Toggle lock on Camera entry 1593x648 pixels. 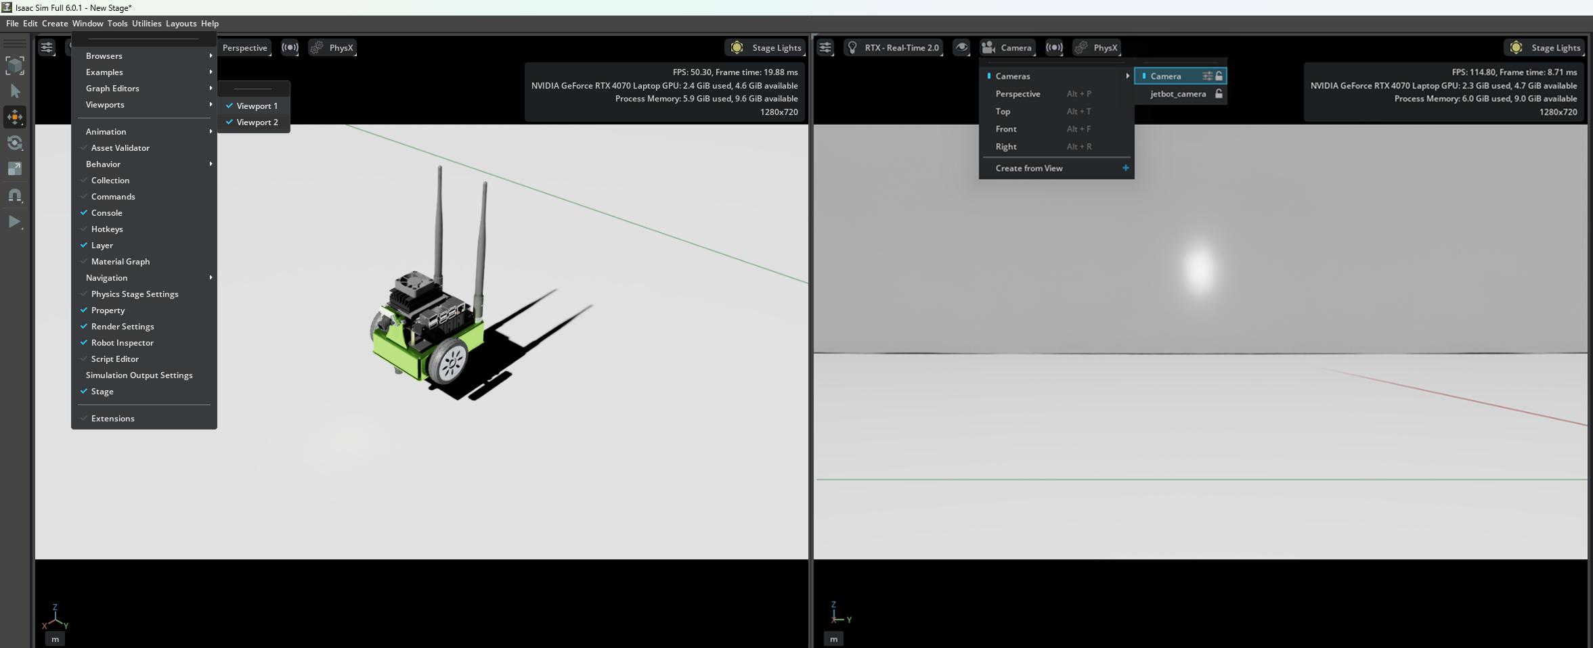pos(1219,76)
